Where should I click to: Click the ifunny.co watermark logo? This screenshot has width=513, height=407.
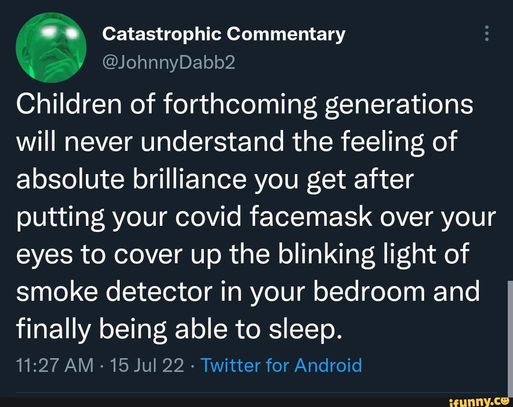click(x=481, y=400)
